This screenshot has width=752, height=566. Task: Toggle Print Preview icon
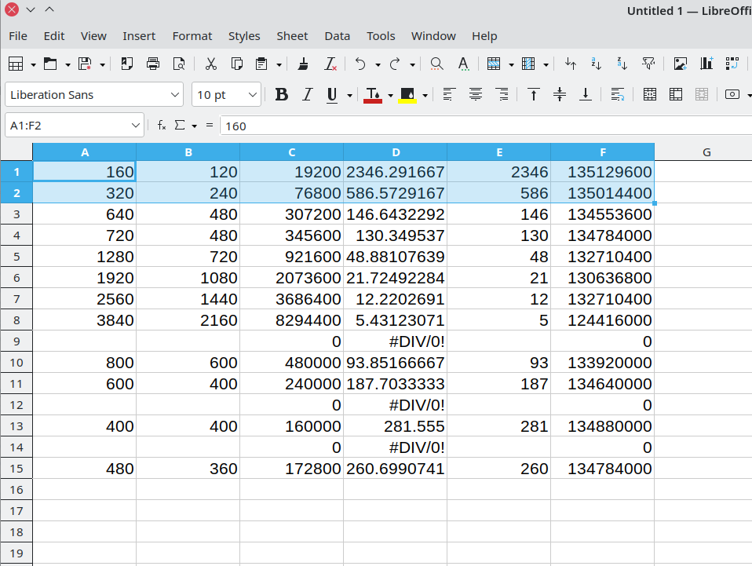pyautogui.click(x=178, y=64)
